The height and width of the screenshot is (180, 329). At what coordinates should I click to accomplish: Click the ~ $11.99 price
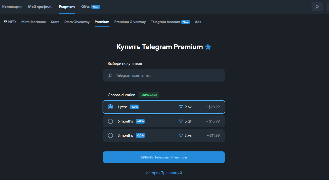[x=213, y=135]
